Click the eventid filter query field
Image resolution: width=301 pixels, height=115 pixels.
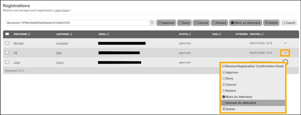pyautogui.click(x=77, y=23)
